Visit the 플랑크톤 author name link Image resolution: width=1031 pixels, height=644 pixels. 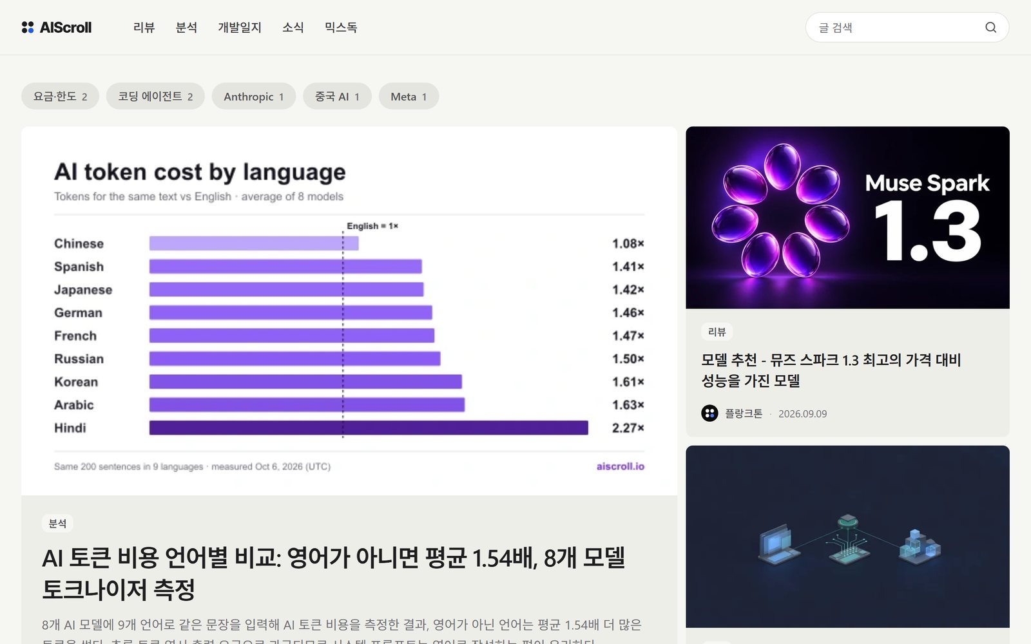(744, 413)
